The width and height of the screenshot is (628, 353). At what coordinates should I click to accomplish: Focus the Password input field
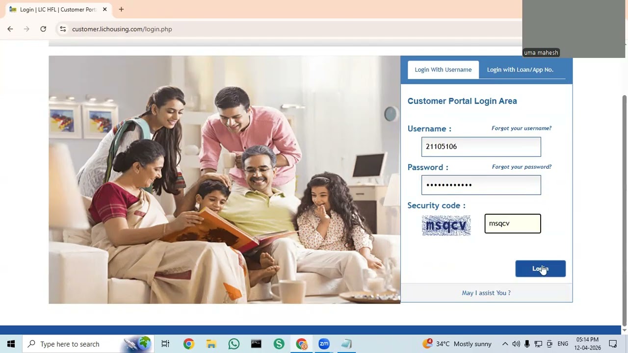(481, 185)
